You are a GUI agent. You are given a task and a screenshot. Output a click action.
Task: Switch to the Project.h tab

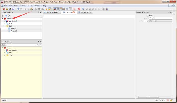point(85,12)
